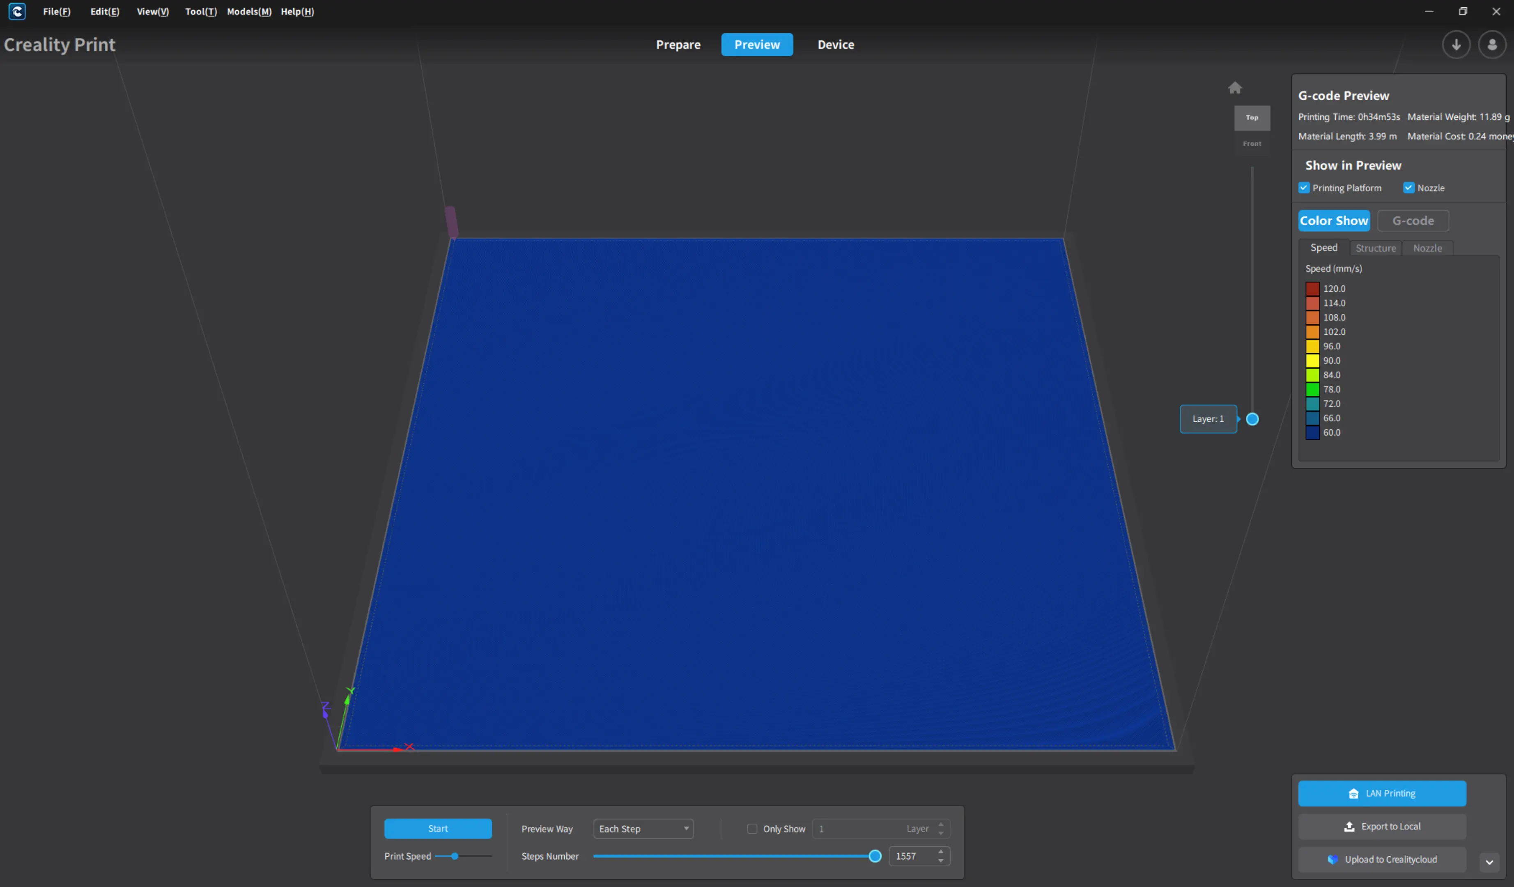The image size is (1514, 887).
Task: Click the Color Show button
Action: (1334, 221)
